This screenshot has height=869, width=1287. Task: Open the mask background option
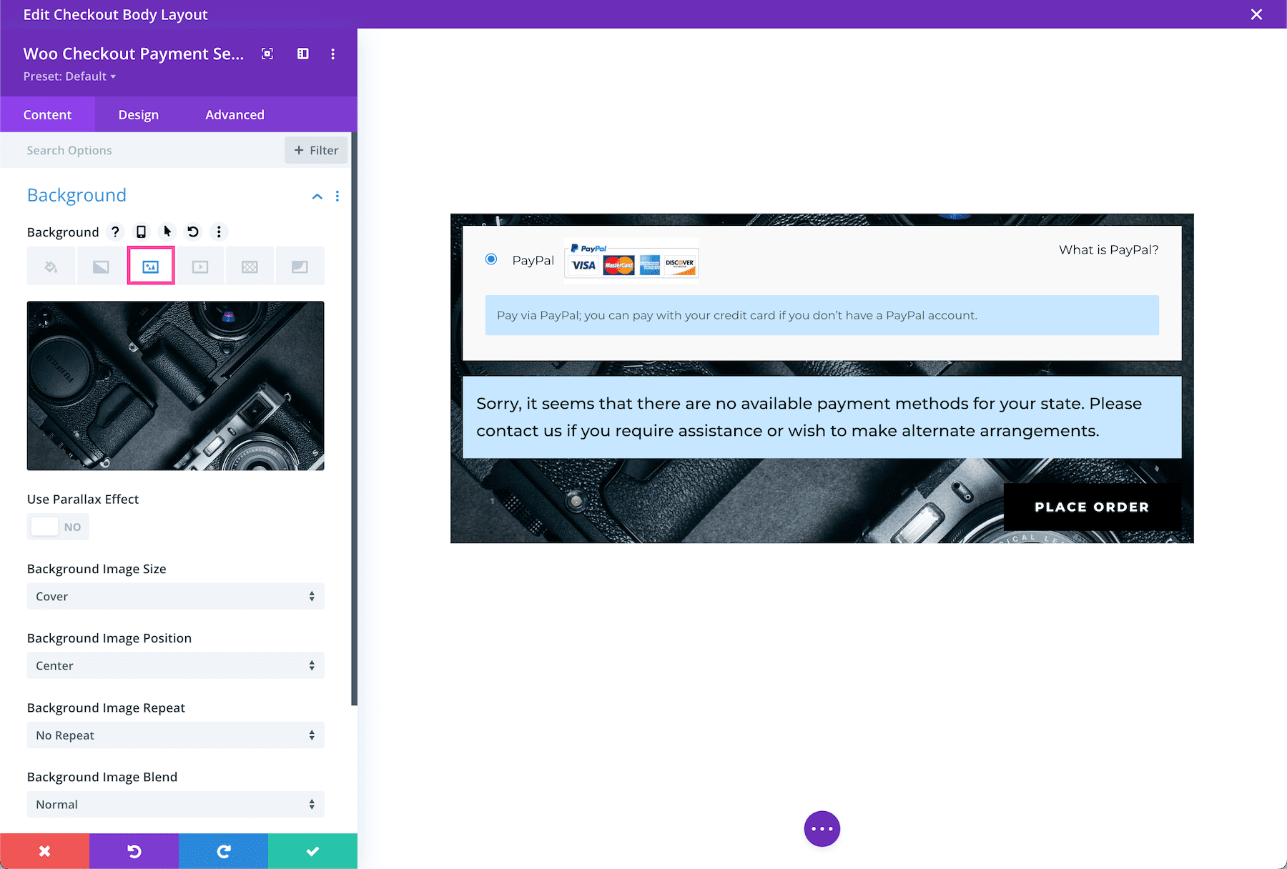click(300, 265)
